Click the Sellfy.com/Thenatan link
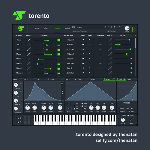150x150 pixels. pyautogui.click(x=79, y=31)
